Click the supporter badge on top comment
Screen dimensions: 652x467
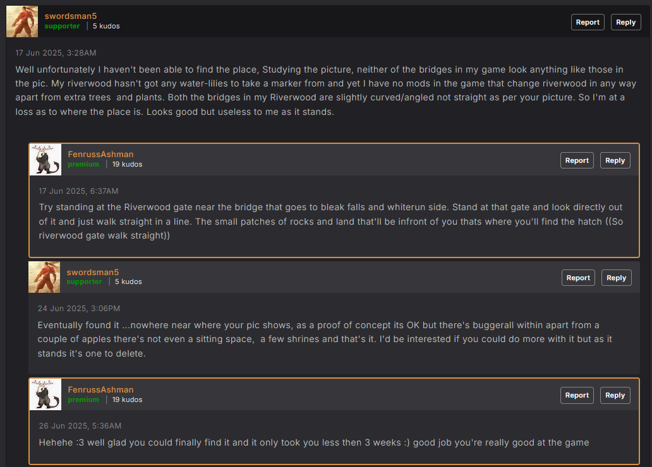tap(62, 26)
